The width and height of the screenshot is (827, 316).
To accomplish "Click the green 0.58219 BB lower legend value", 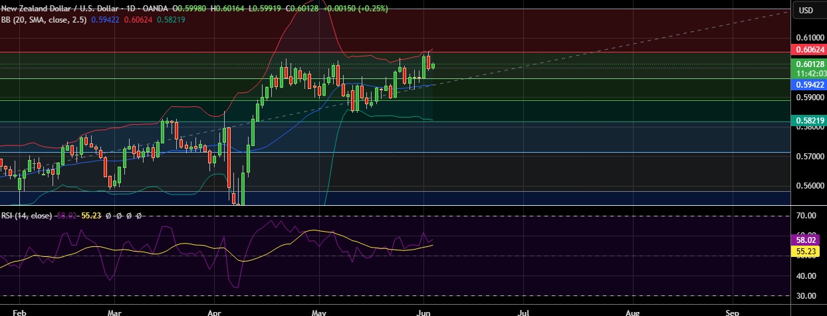I will (x=172, y=20).
